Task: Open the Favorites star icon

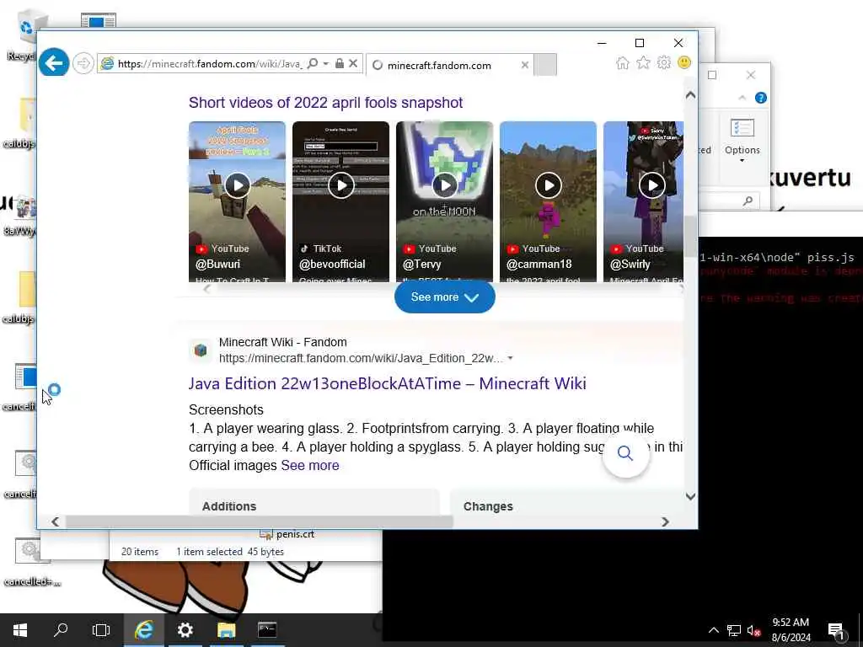Action: click(x=643, y=63)
